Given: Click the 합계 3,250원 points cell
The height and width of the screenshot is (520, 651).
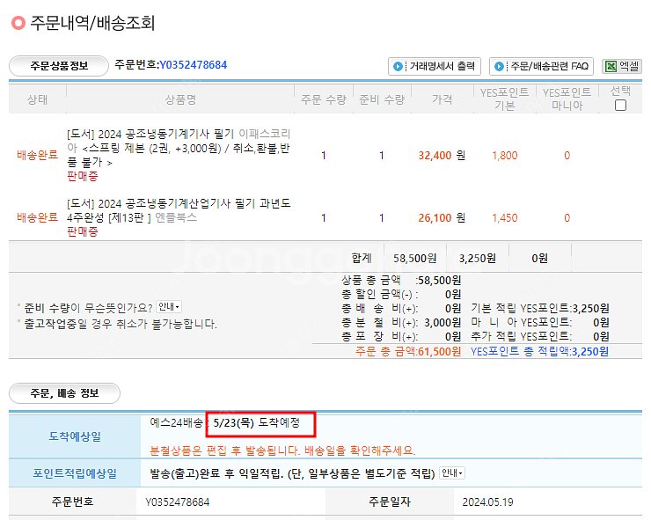Looking at the screenshot, I should click(x=478, y=259).
